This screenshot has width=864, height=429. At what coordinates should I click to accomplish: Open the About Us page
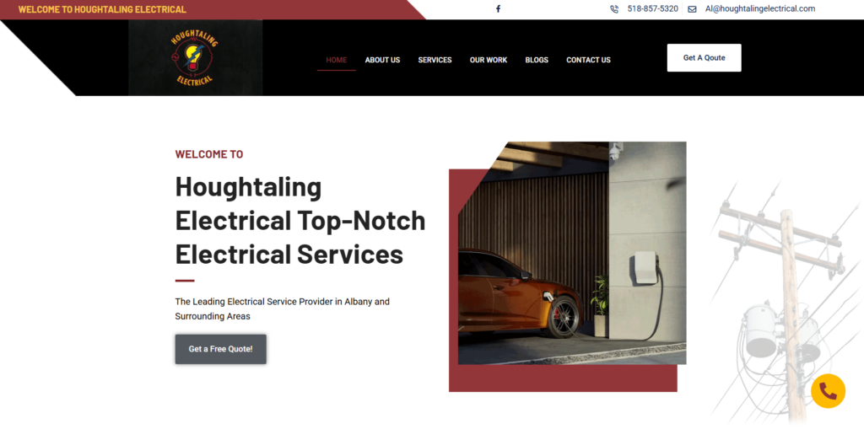(x=382, y=60)
